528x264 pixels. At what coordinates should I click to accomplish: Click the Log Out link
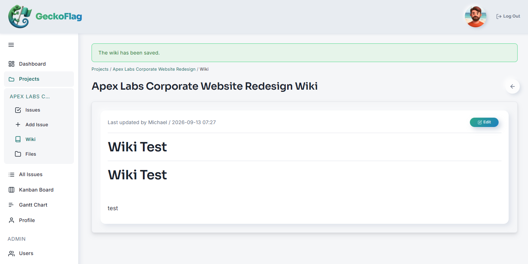[508, 16]
